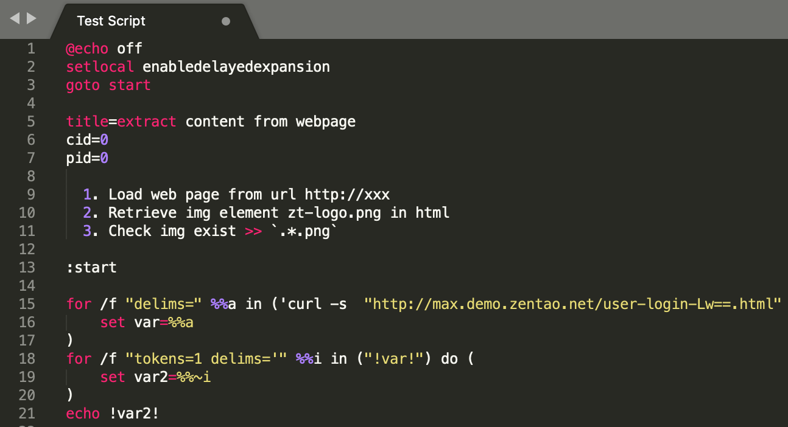Click 'set var2' on line 19
Viewport: 788px width, 427px height.
coord(134,377)
